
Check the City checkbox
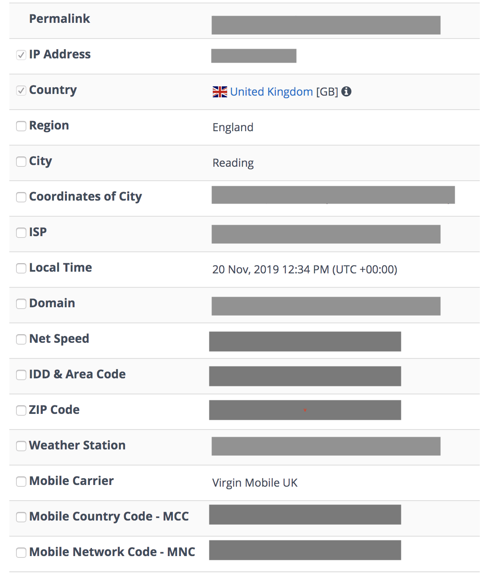point(21,162)
